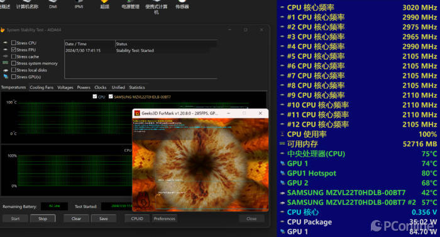Enable the Stress cache checkbox
This screenshot has width=440, height=237.
(x=13, y=56)
